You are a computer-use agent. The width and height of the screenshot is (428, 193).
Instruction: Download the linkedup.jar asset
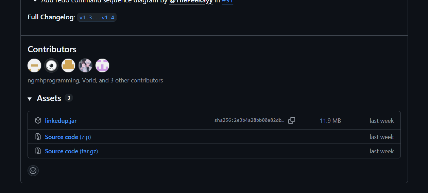click(x=61, y=121)
